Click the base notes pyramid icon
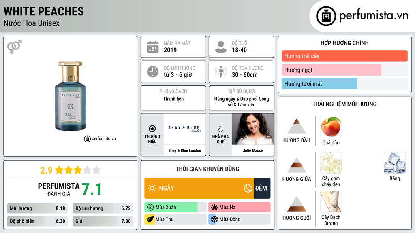This screenshot has height=233, width=415. [297, 204]
